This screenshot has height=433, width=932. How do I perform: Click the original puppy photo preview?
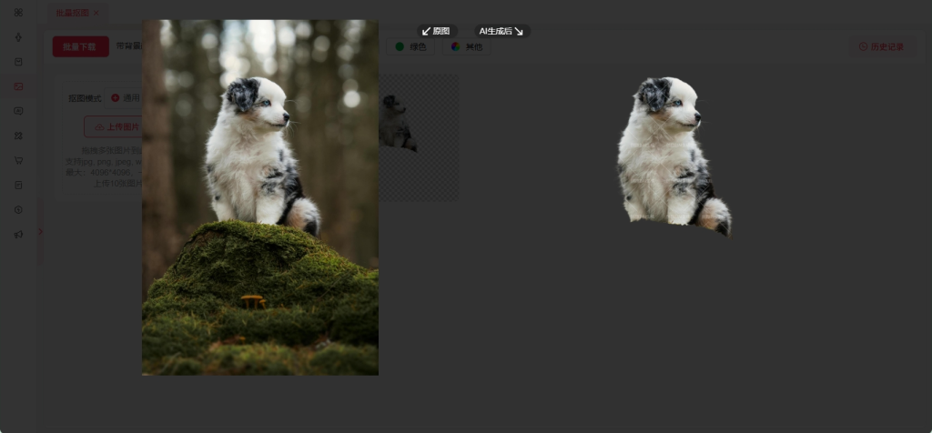click(259, 196)
